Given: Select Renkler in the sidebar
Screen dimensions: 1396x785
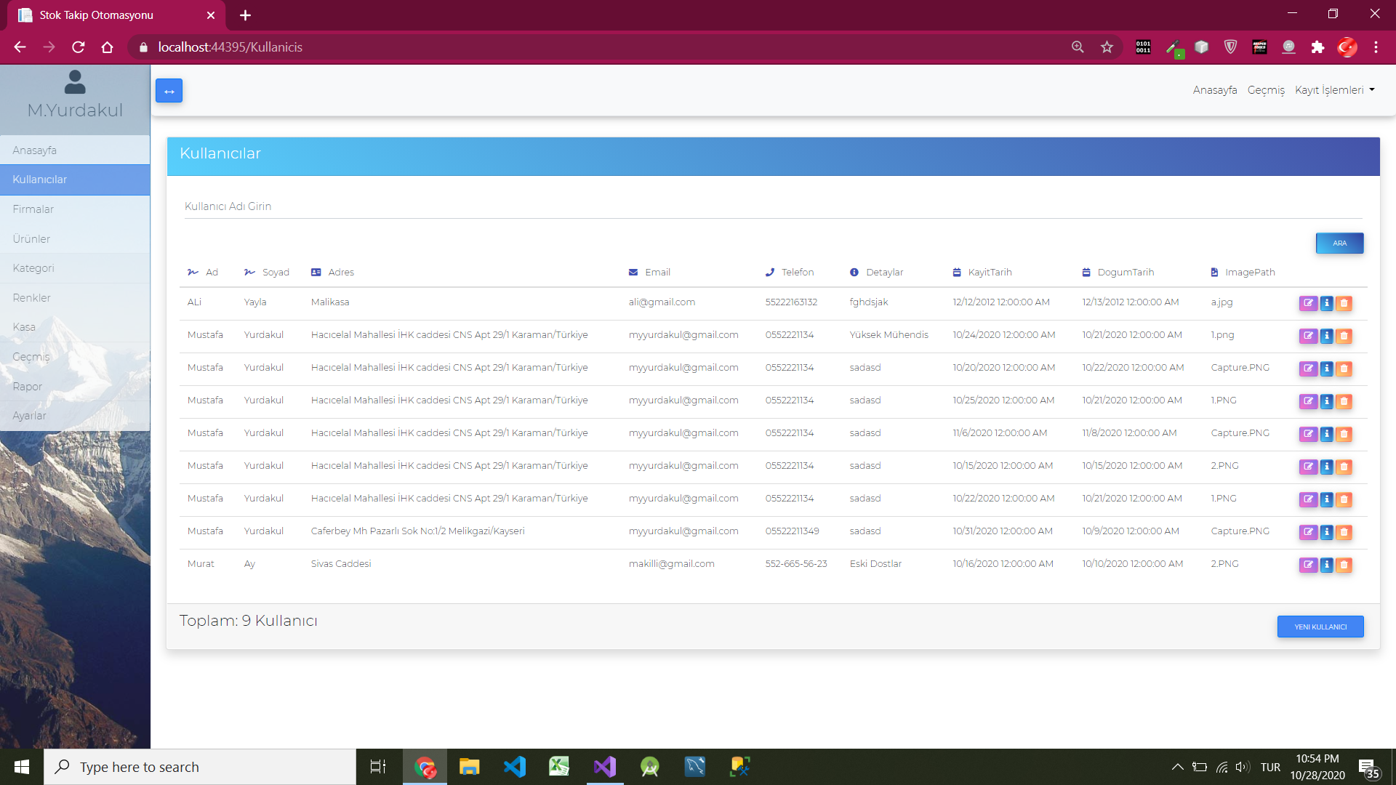Looking at the screenshot, I should [31, 297].
